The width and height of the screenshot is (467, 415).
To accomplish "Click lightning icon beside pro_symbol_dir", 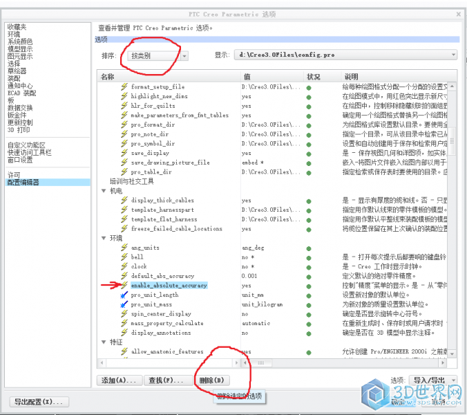I will tap(124, 143).
